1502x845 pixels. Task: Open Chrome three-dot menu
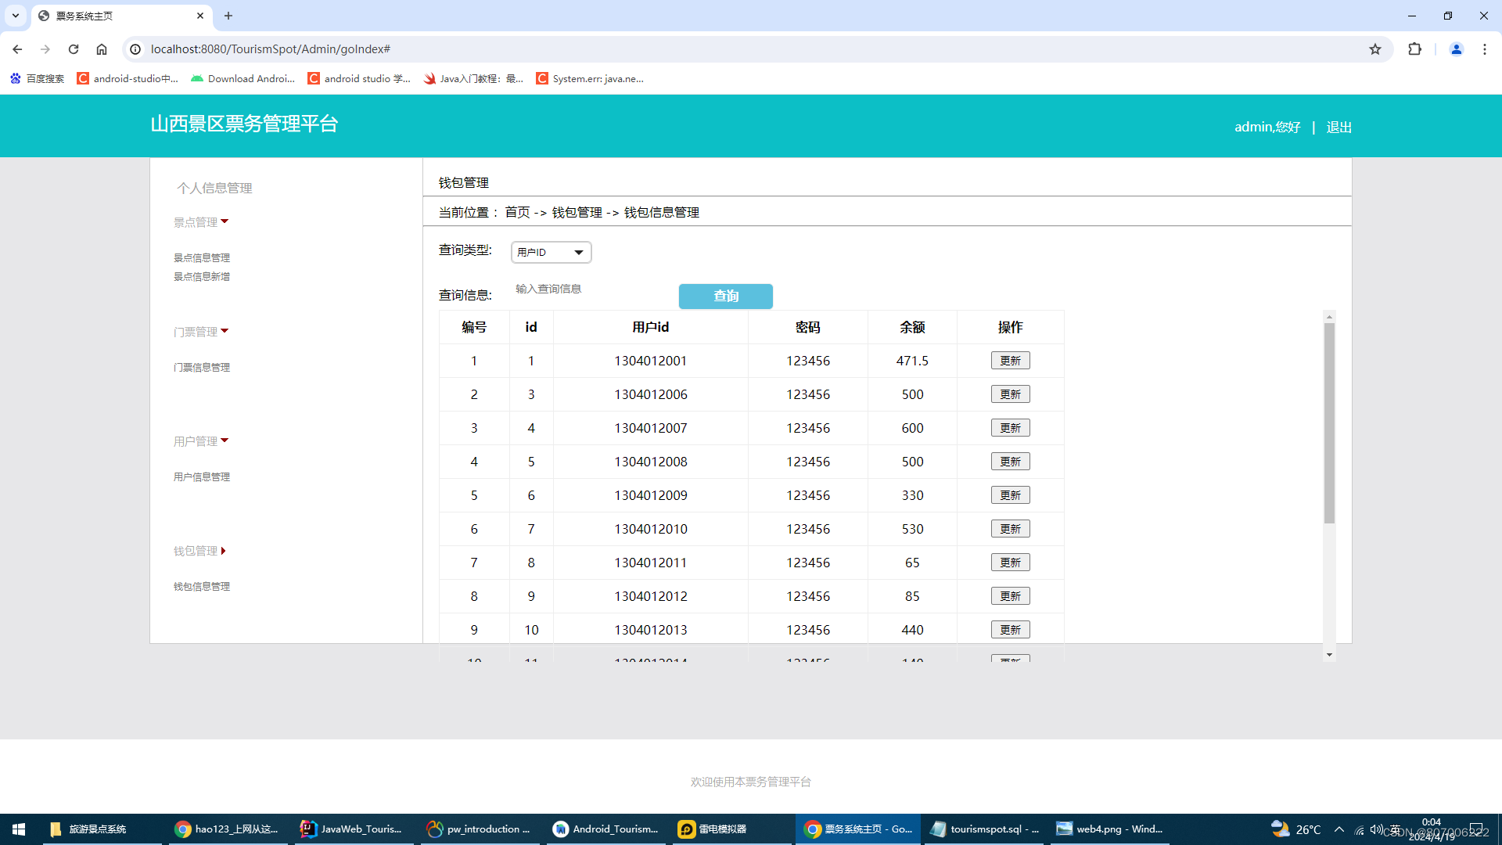1484,49
